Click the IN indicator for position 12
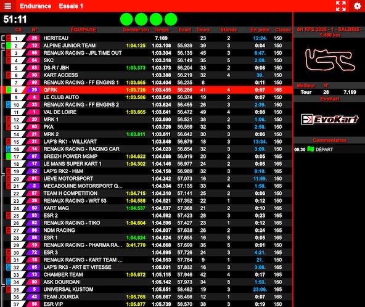This screenshot has height=307, width=365. coord(9,120)
